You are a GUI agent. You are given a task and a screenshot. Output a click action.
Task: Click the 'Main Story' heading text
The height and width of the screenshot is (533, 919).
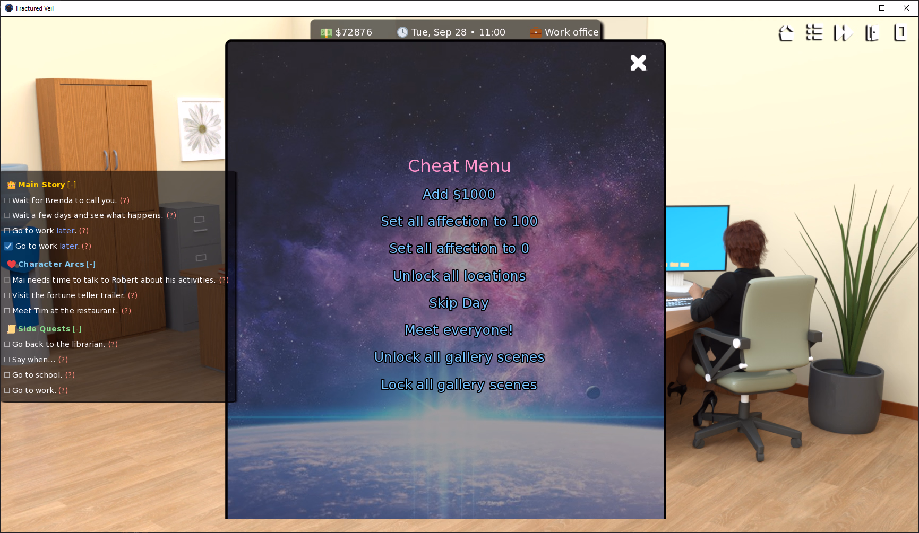[41, 185]
